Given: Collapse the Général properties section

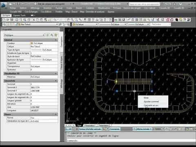Looking at the screenshot, I should (x=56, y=40).
